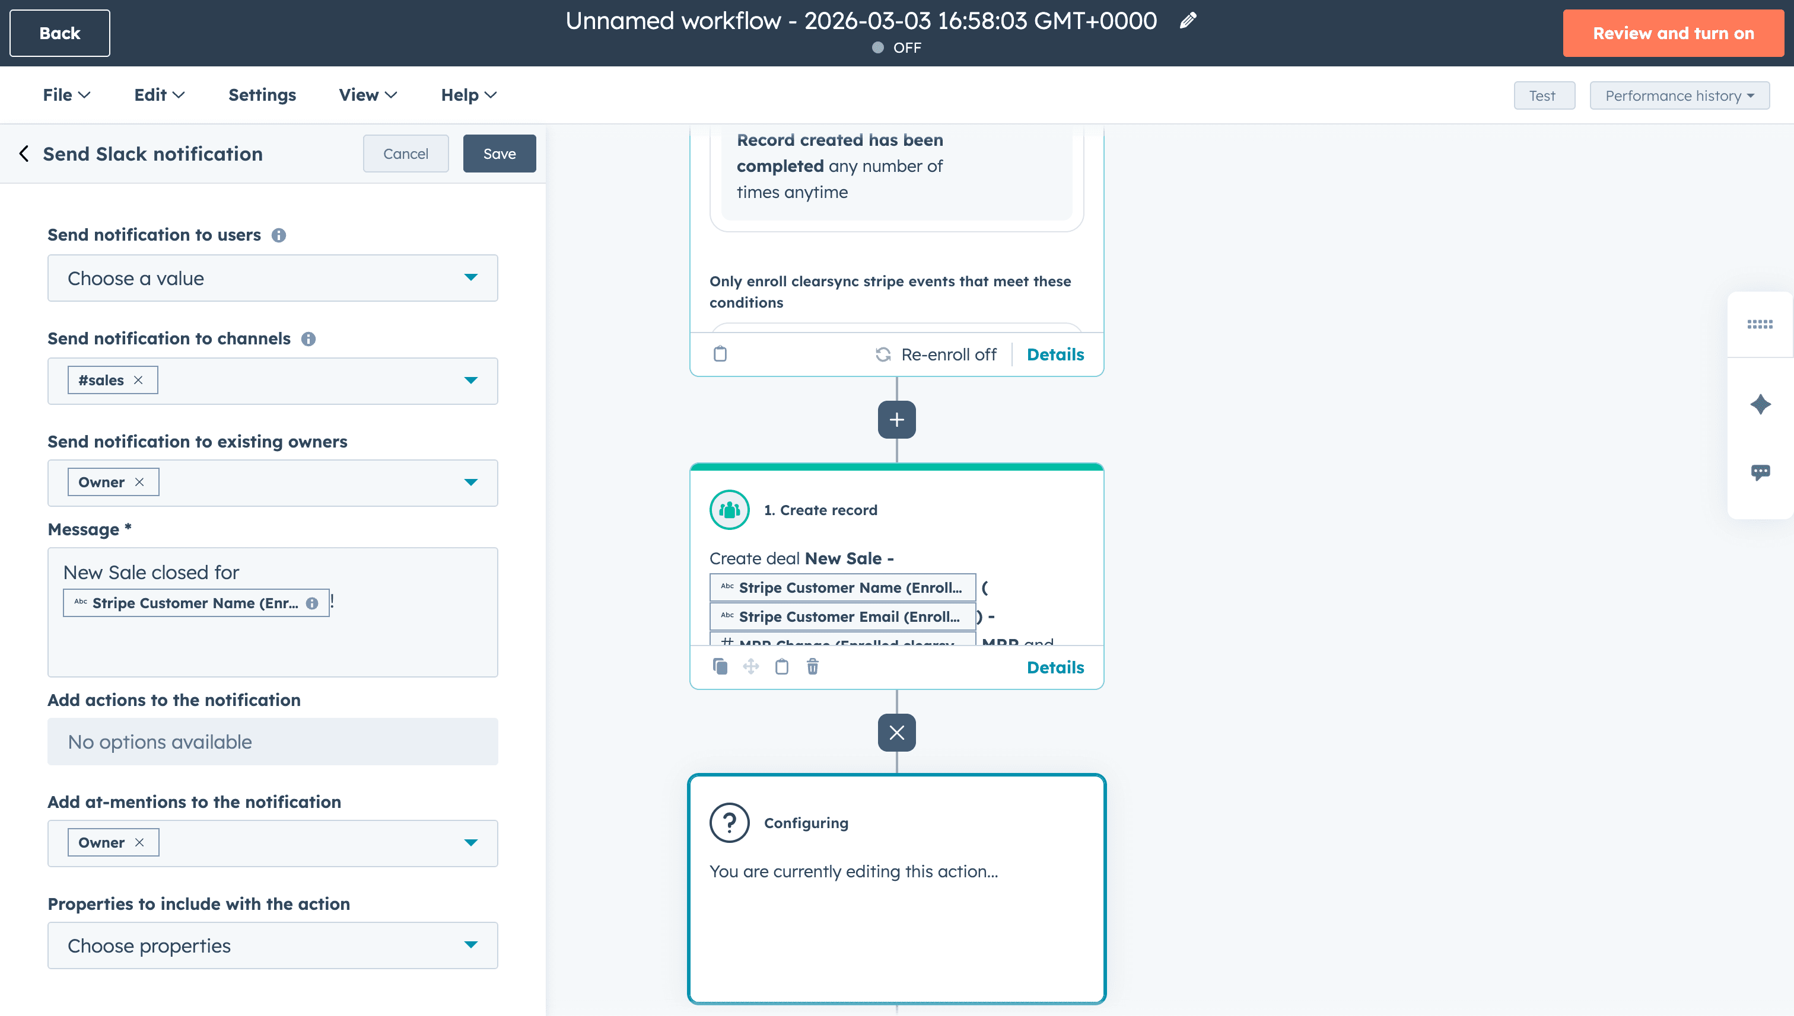Open the Send notification to users dropdown
The height and width of the screenshot is (1016, 1794).
(272, 278)
